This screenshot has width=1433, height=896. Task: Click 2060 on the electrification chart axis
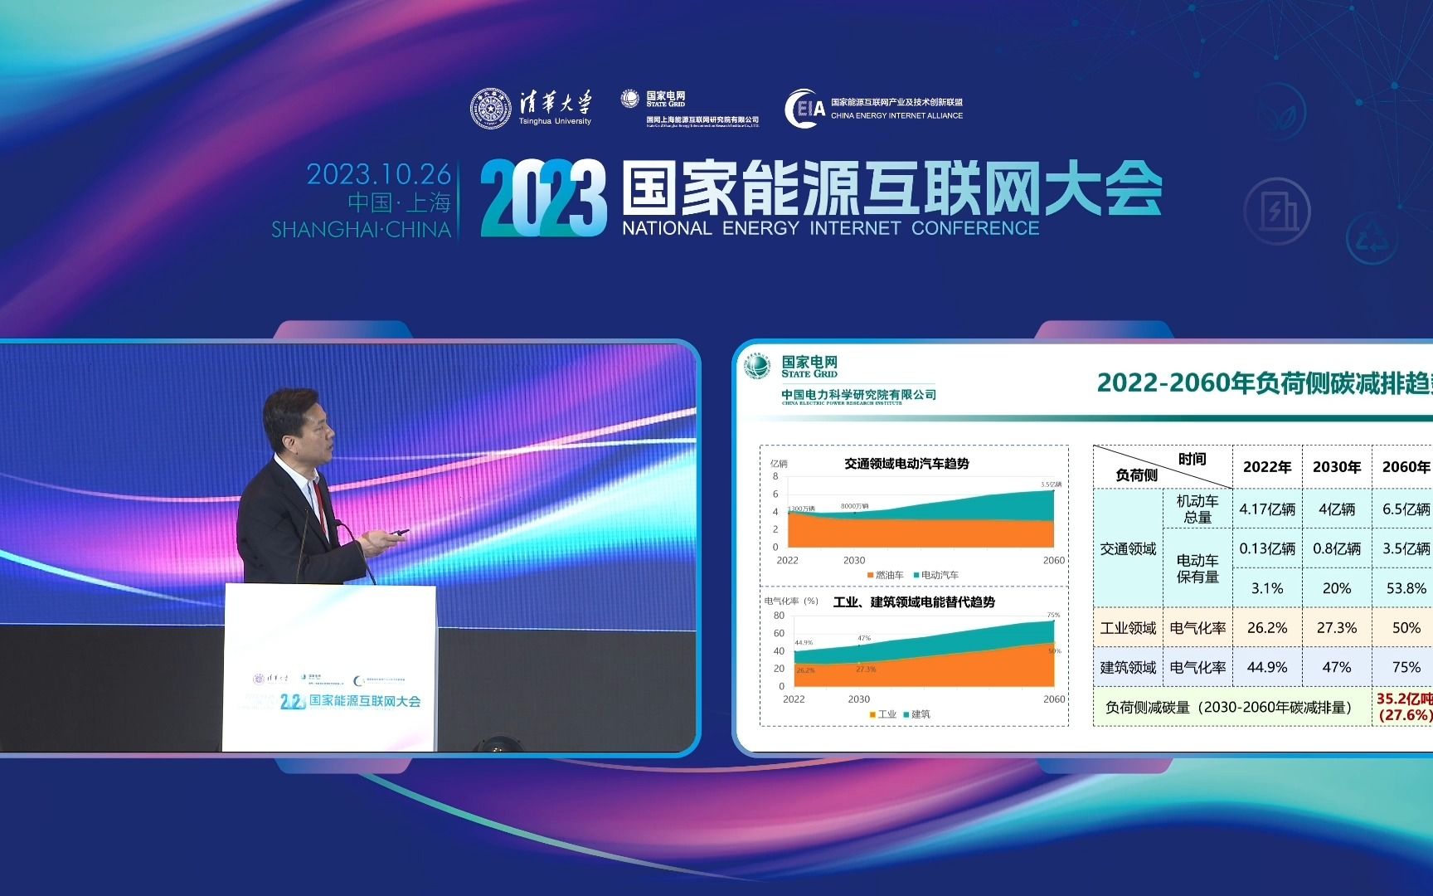(1054, 699)
